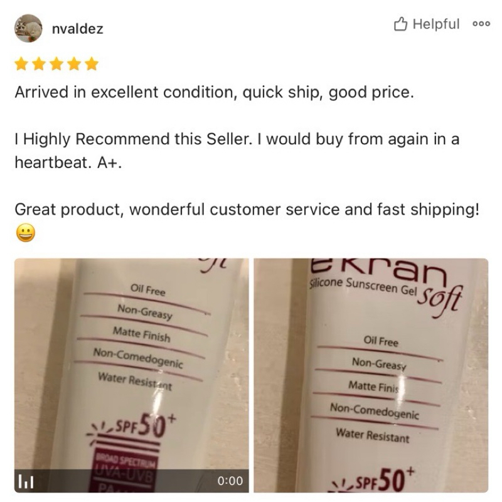Open the three-dot more options menu
Viewport: 502px width, 502px height.
(x=481, y=24)
